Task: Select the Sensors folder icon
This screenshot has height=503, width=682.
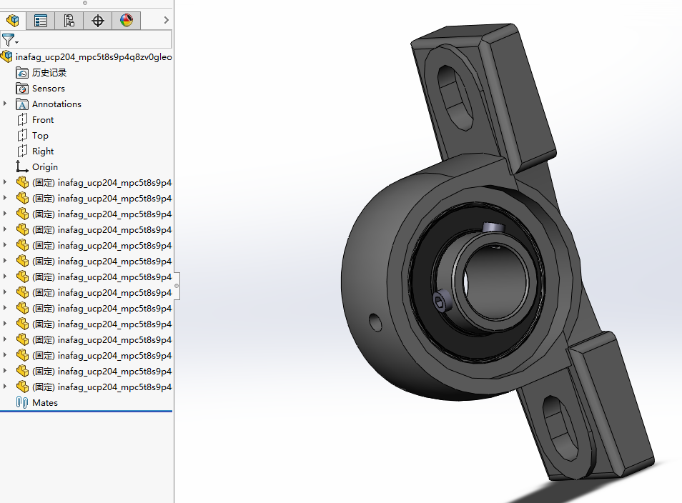Action: pyautogui.click(x=21, y=88)
